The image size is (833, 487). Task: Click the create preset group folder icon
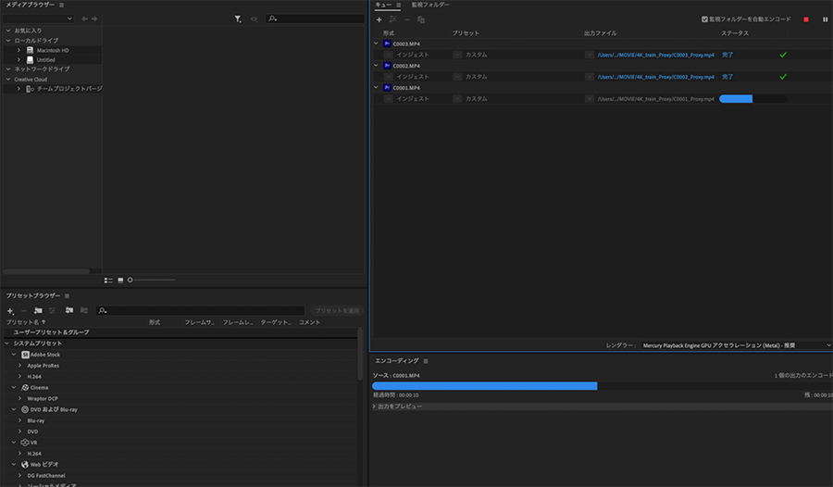(38, 310)
